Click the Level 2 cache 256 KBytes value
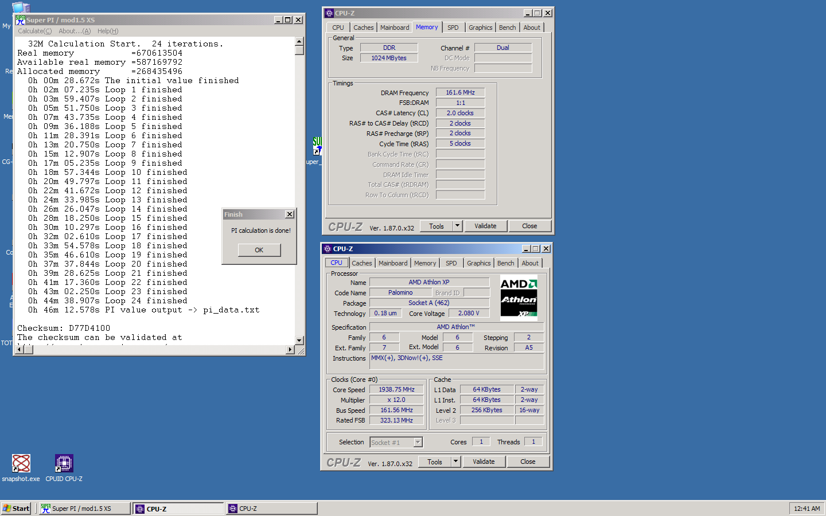This screenshot has height=516, width=826. pyautogui.click(x=487, y=410)
